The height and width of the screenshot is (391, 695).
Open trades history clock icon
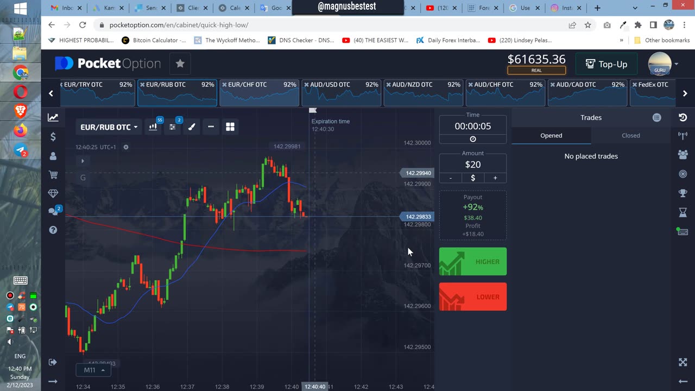tap(683, 117)
